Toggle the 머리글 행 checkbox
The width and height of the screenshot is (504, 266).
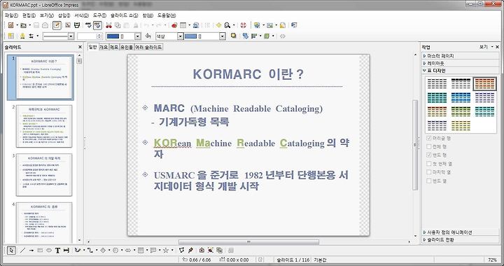429,138
